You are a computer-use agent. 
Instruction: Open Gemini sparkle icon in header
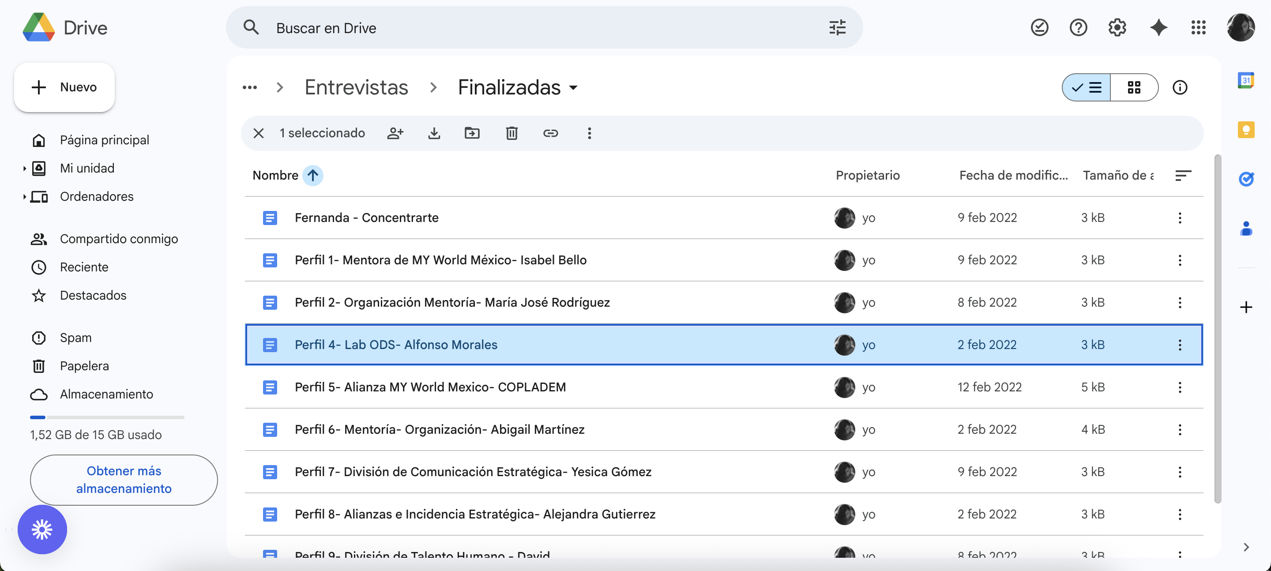1158,28
